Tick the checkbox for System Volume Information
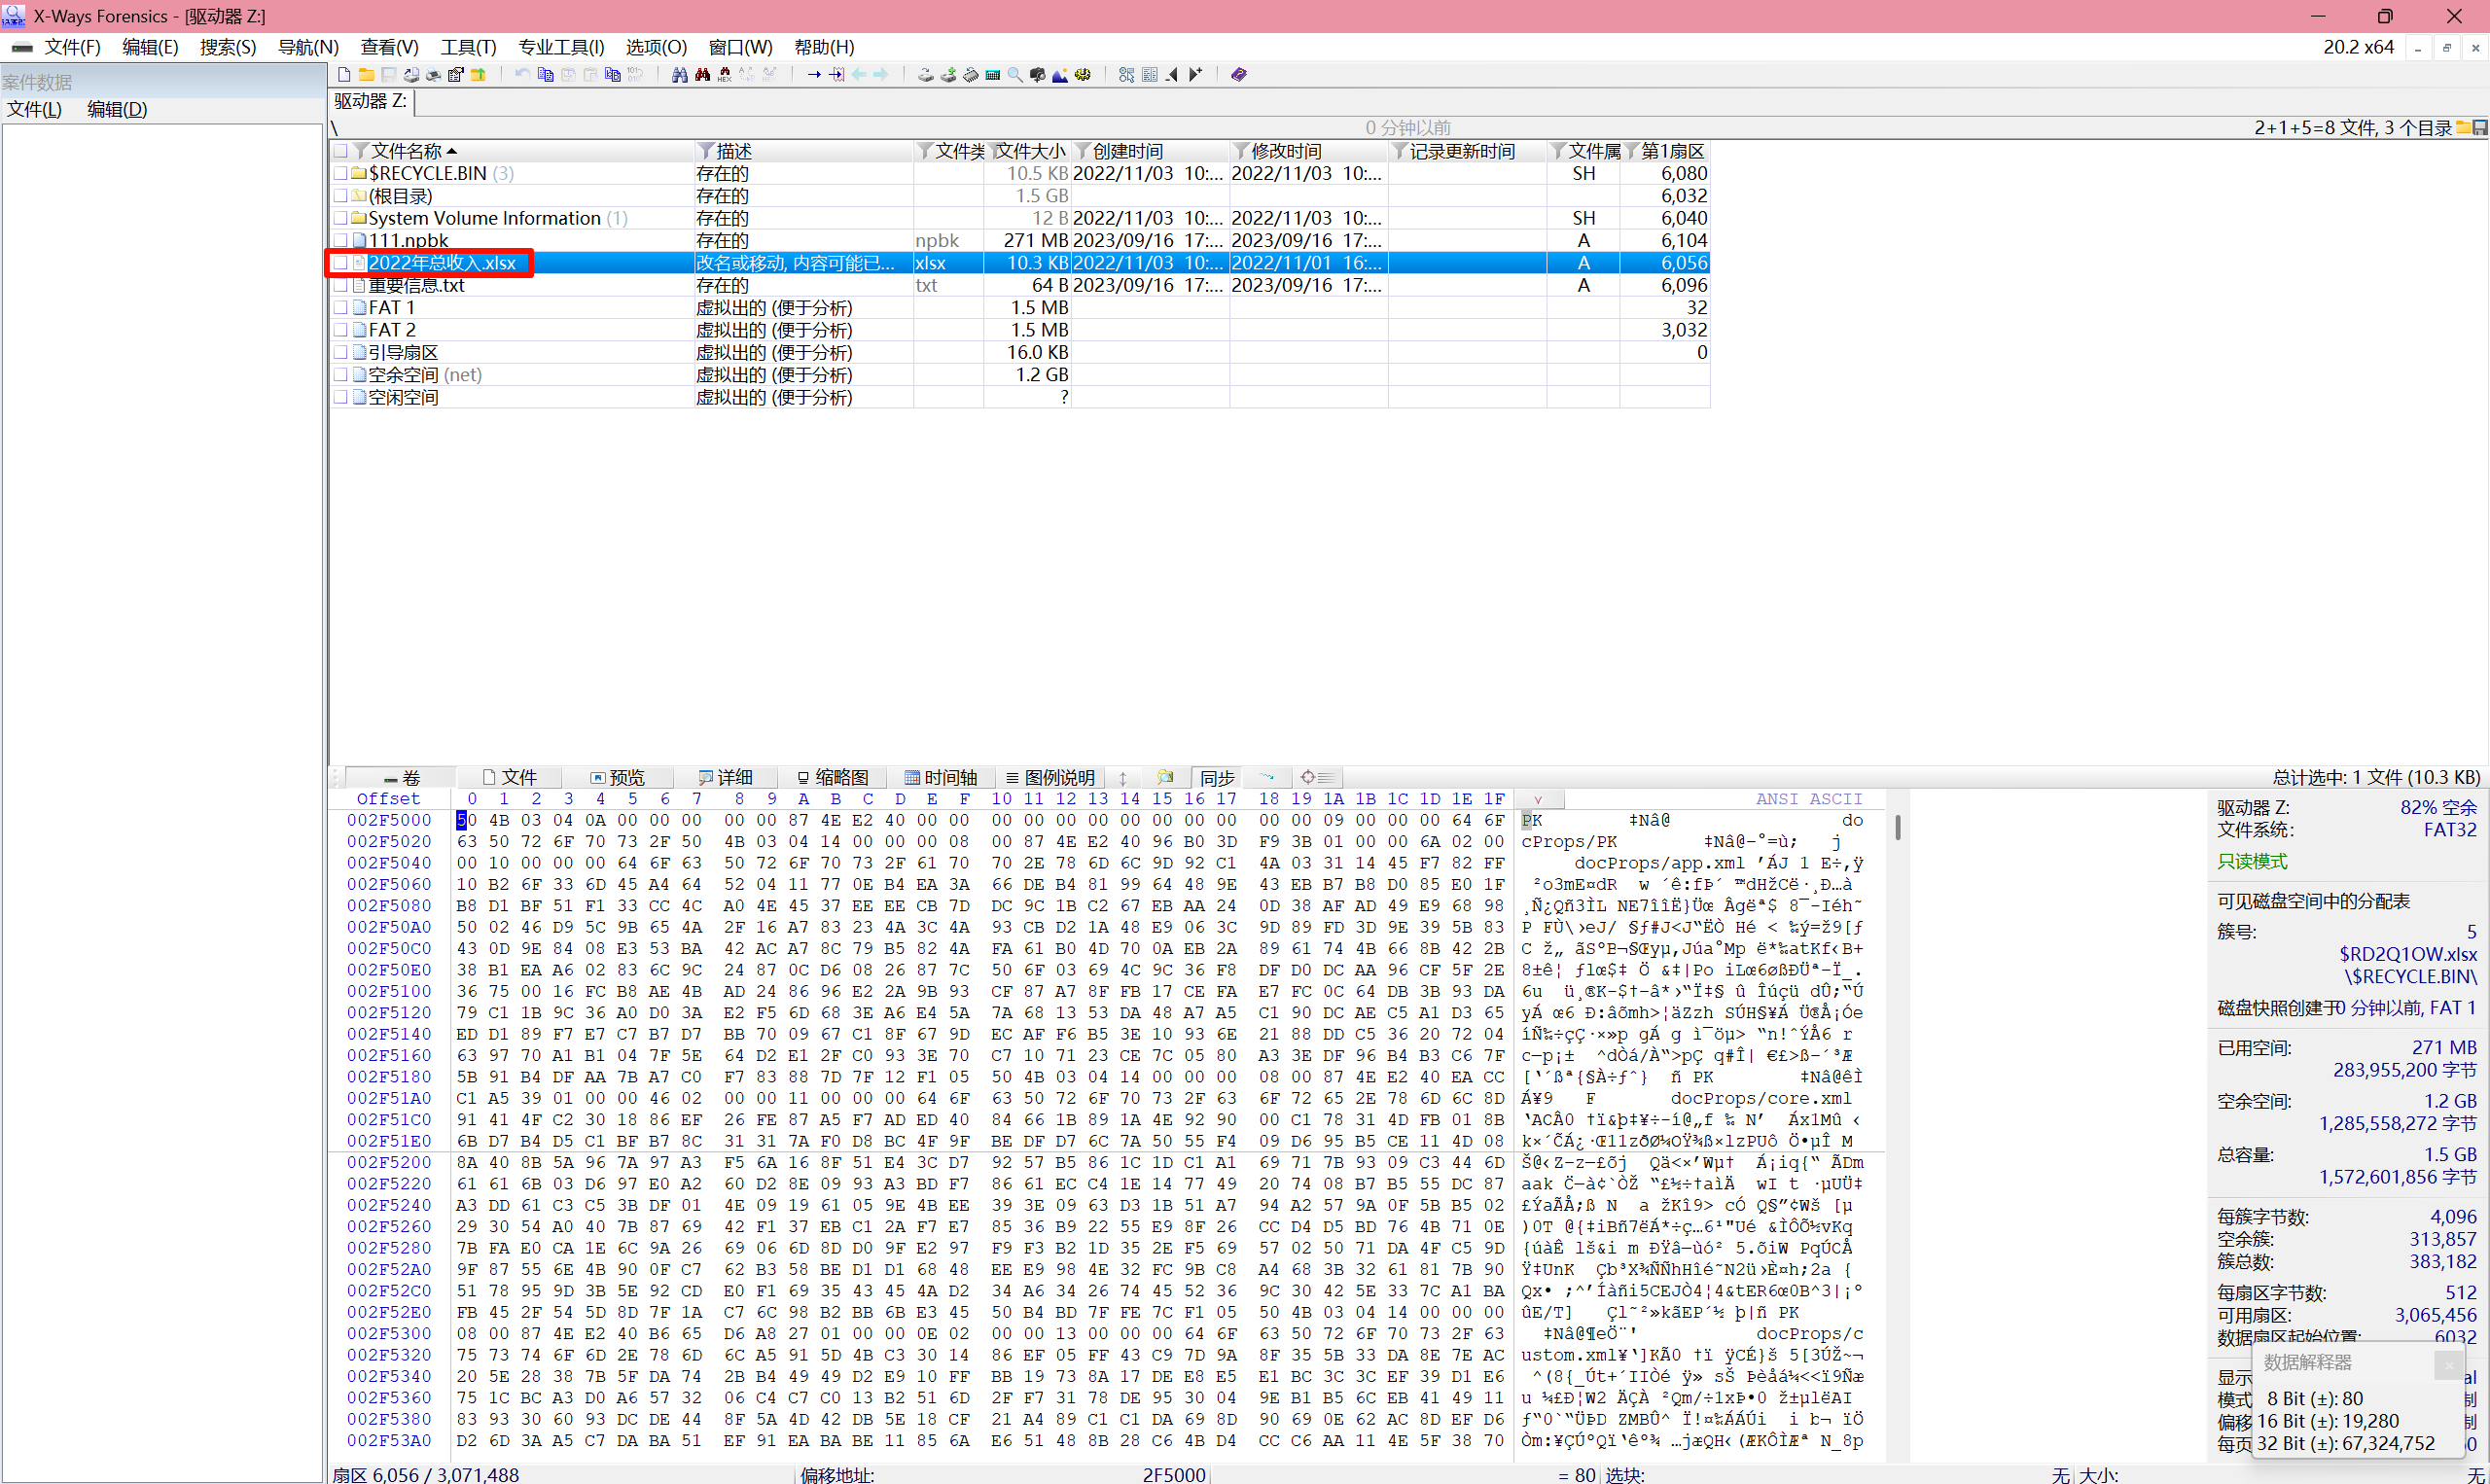The image size is (2490, 1484). [x=341, y=218]
